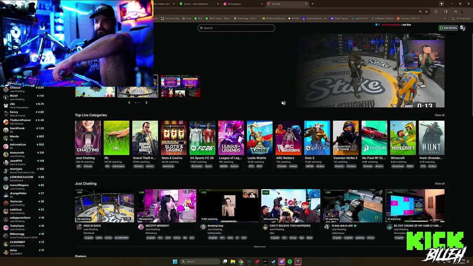Open the ARC Raiders category card
Screen dimensions: 473x266
click(288, 138)
